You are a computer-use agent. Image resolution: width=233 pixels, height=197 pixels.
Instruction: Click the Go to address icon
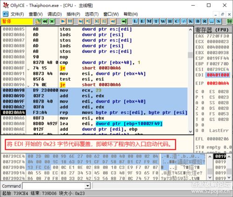[x=124, y=21]
